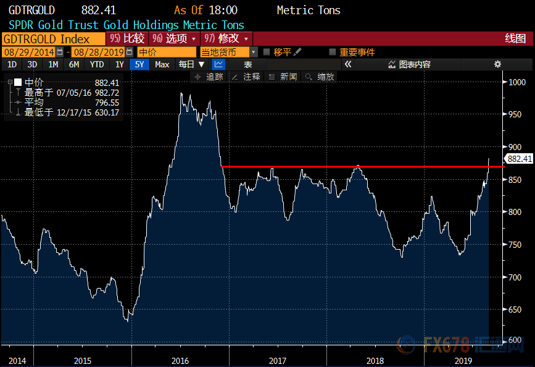
Task: Click the 比较 compare button
Action: coord(127,38)
